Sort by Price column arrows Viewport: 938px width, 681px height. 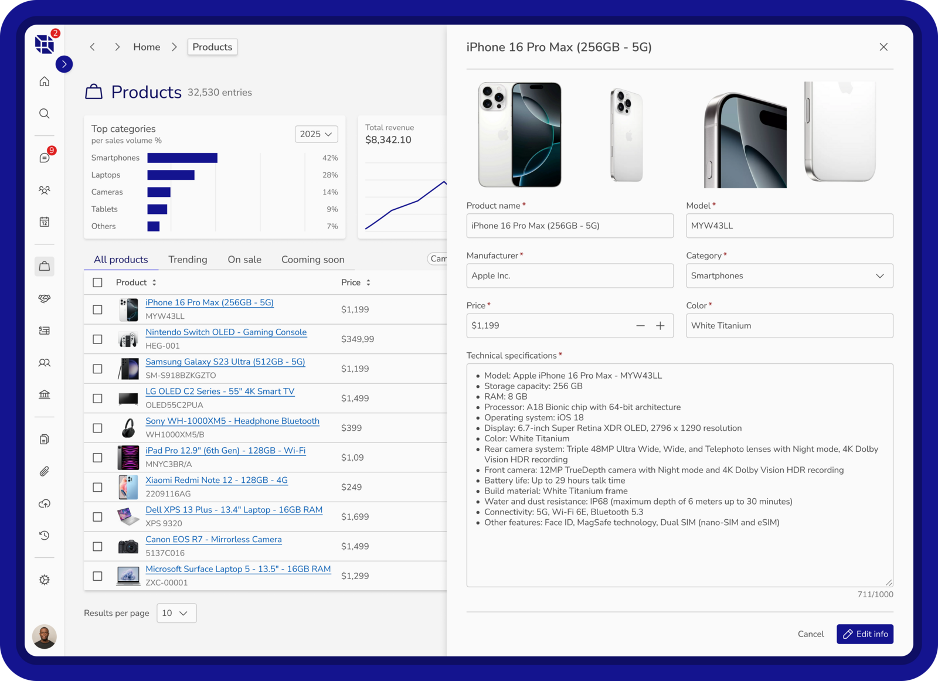368,282
